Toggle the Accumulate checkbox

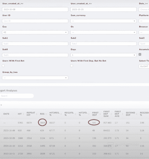(140, 54)
